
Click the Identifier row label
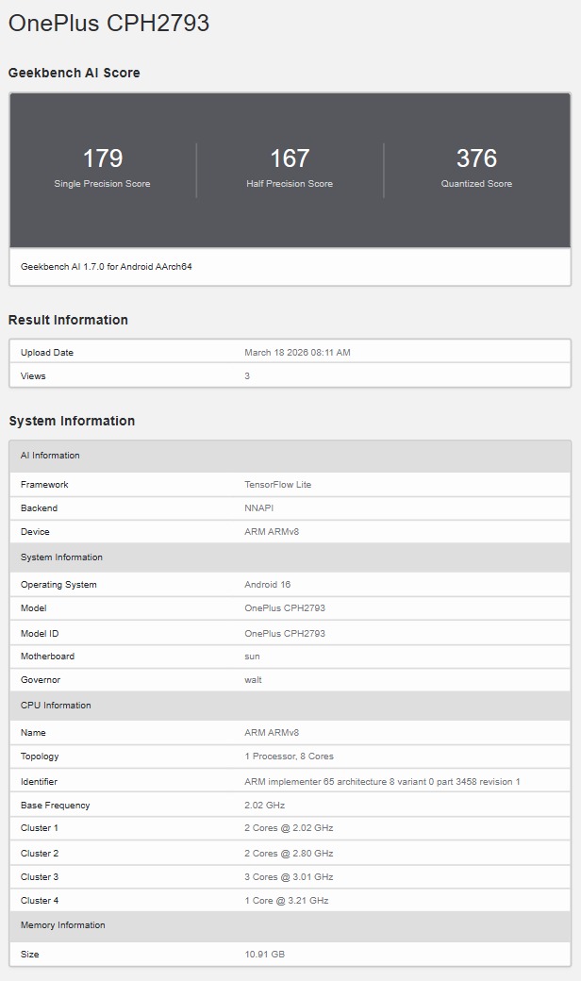[39, 781]
